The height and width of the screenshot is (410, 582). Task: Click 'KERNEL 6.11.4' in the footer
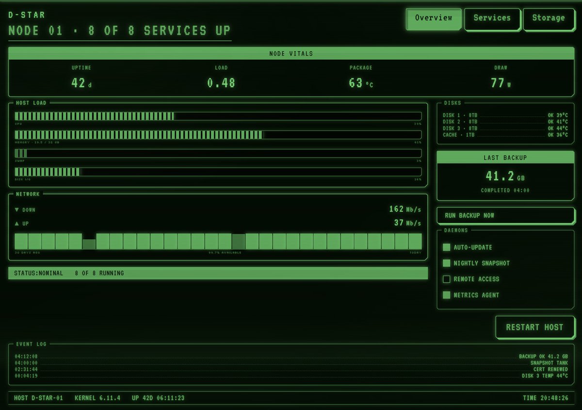coord(97,398)
